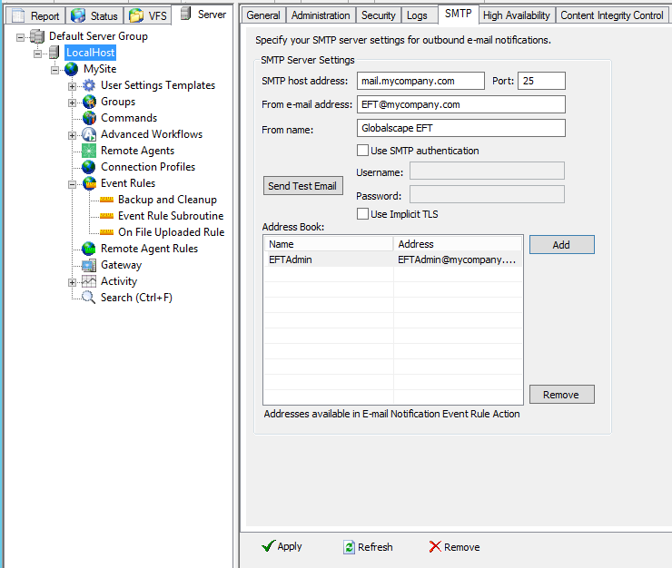Click the SMTP host address field
The height and width of the screenshot is (568, 672).
point(420,81)
